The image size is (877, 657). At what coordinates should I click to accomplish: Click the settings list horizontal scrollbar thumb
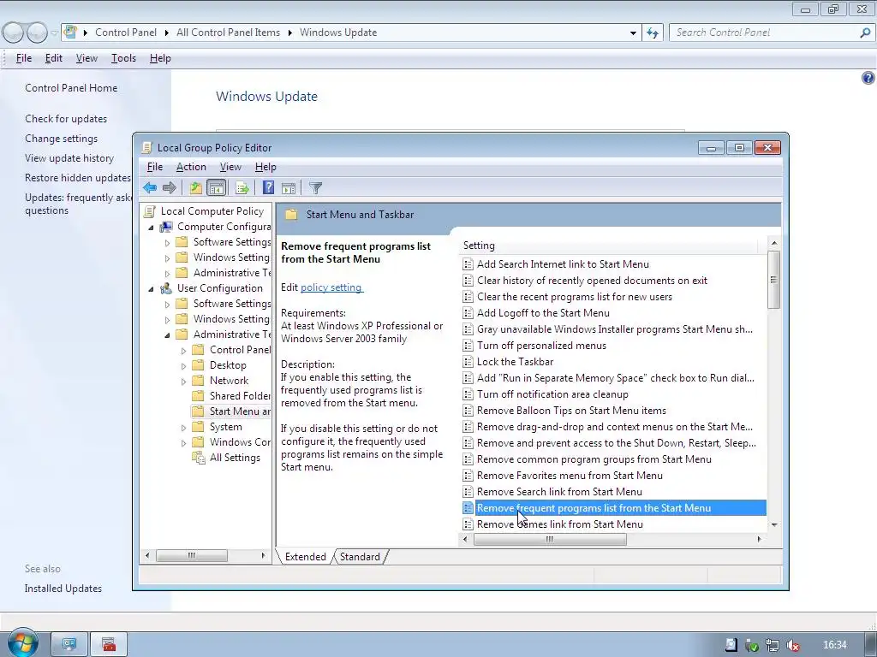[550, 539]
